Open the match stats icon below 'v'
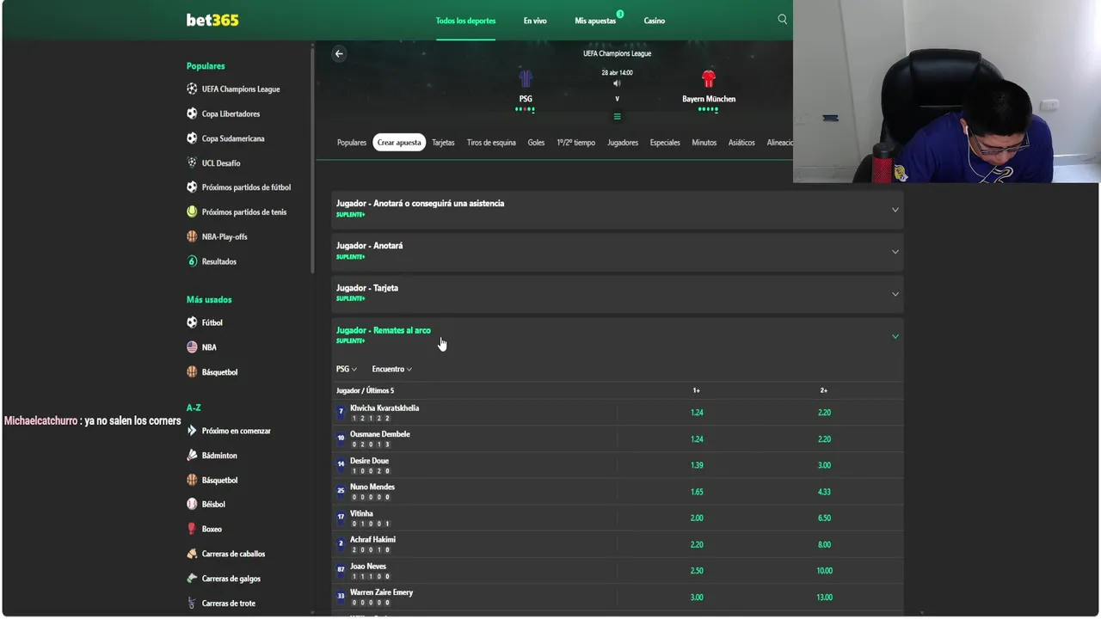Image resolution: width=1101 pixels, height=619 pixels. (x=617, y=116)
